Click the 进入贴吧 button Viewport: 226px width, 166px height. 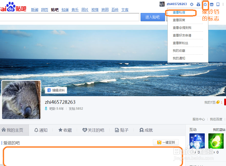click(153, 17)
